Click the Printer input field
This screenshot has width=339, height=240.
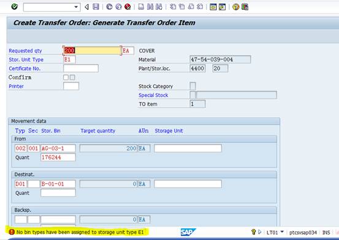tap(71, 86)
